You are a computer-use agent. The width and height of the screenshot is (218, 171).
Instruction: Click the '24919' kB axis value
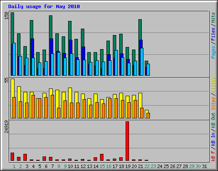click(x=6, y=127)
